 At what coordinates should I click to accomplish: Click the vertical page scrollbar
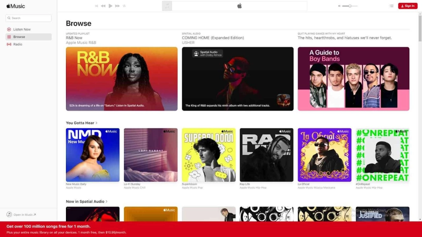[x=420, y=28]
